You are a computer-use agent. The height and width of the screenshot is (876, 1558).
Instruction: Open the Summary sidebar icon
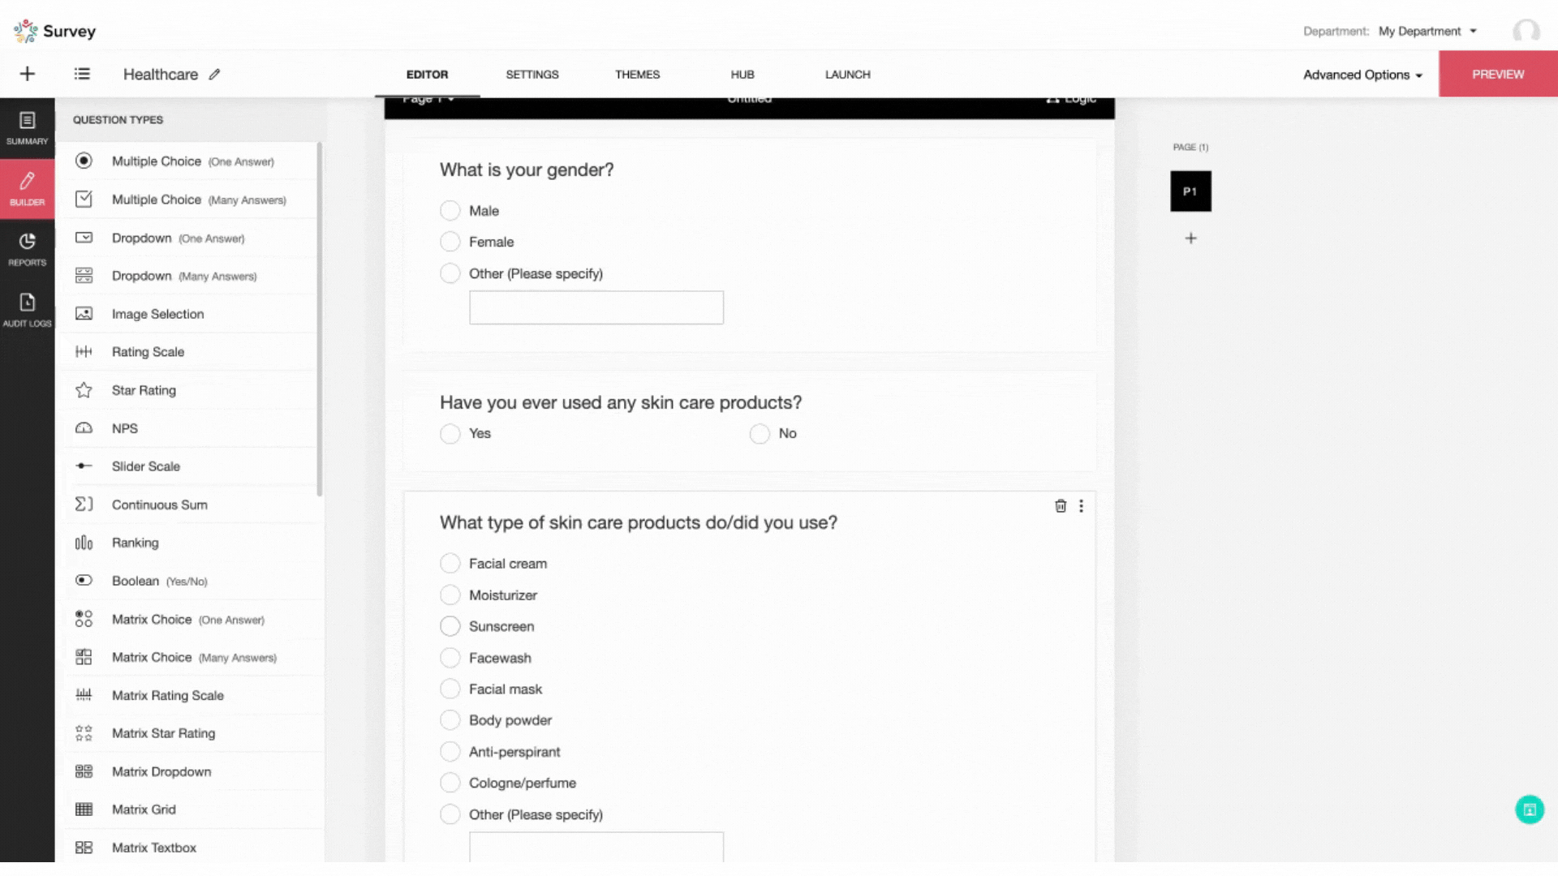[27, 128]
